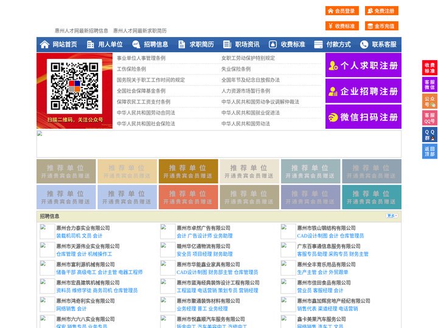The image size is (438, 328).
Task: Open the 工伤保险条例 link
Action: click(131, 69)
